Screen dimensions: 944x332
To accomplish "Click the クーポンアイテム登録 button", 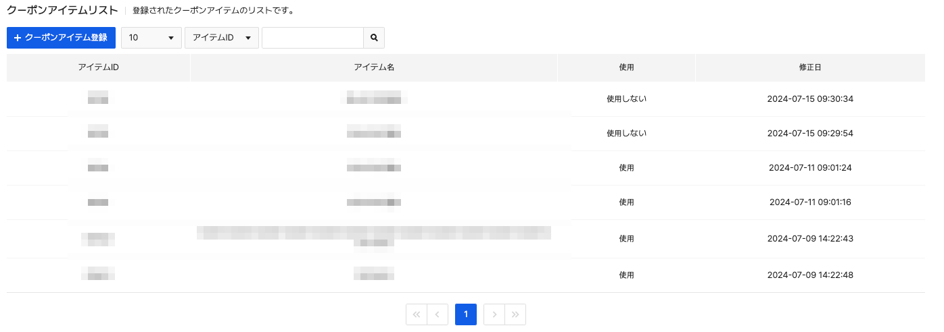I will pyautogui.click(x=61, y=38).
